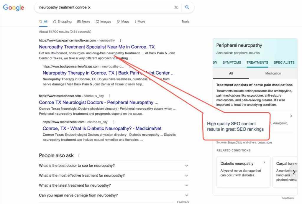Click the Learn more link
302x204 pixels.
click(x=265, y=142)
